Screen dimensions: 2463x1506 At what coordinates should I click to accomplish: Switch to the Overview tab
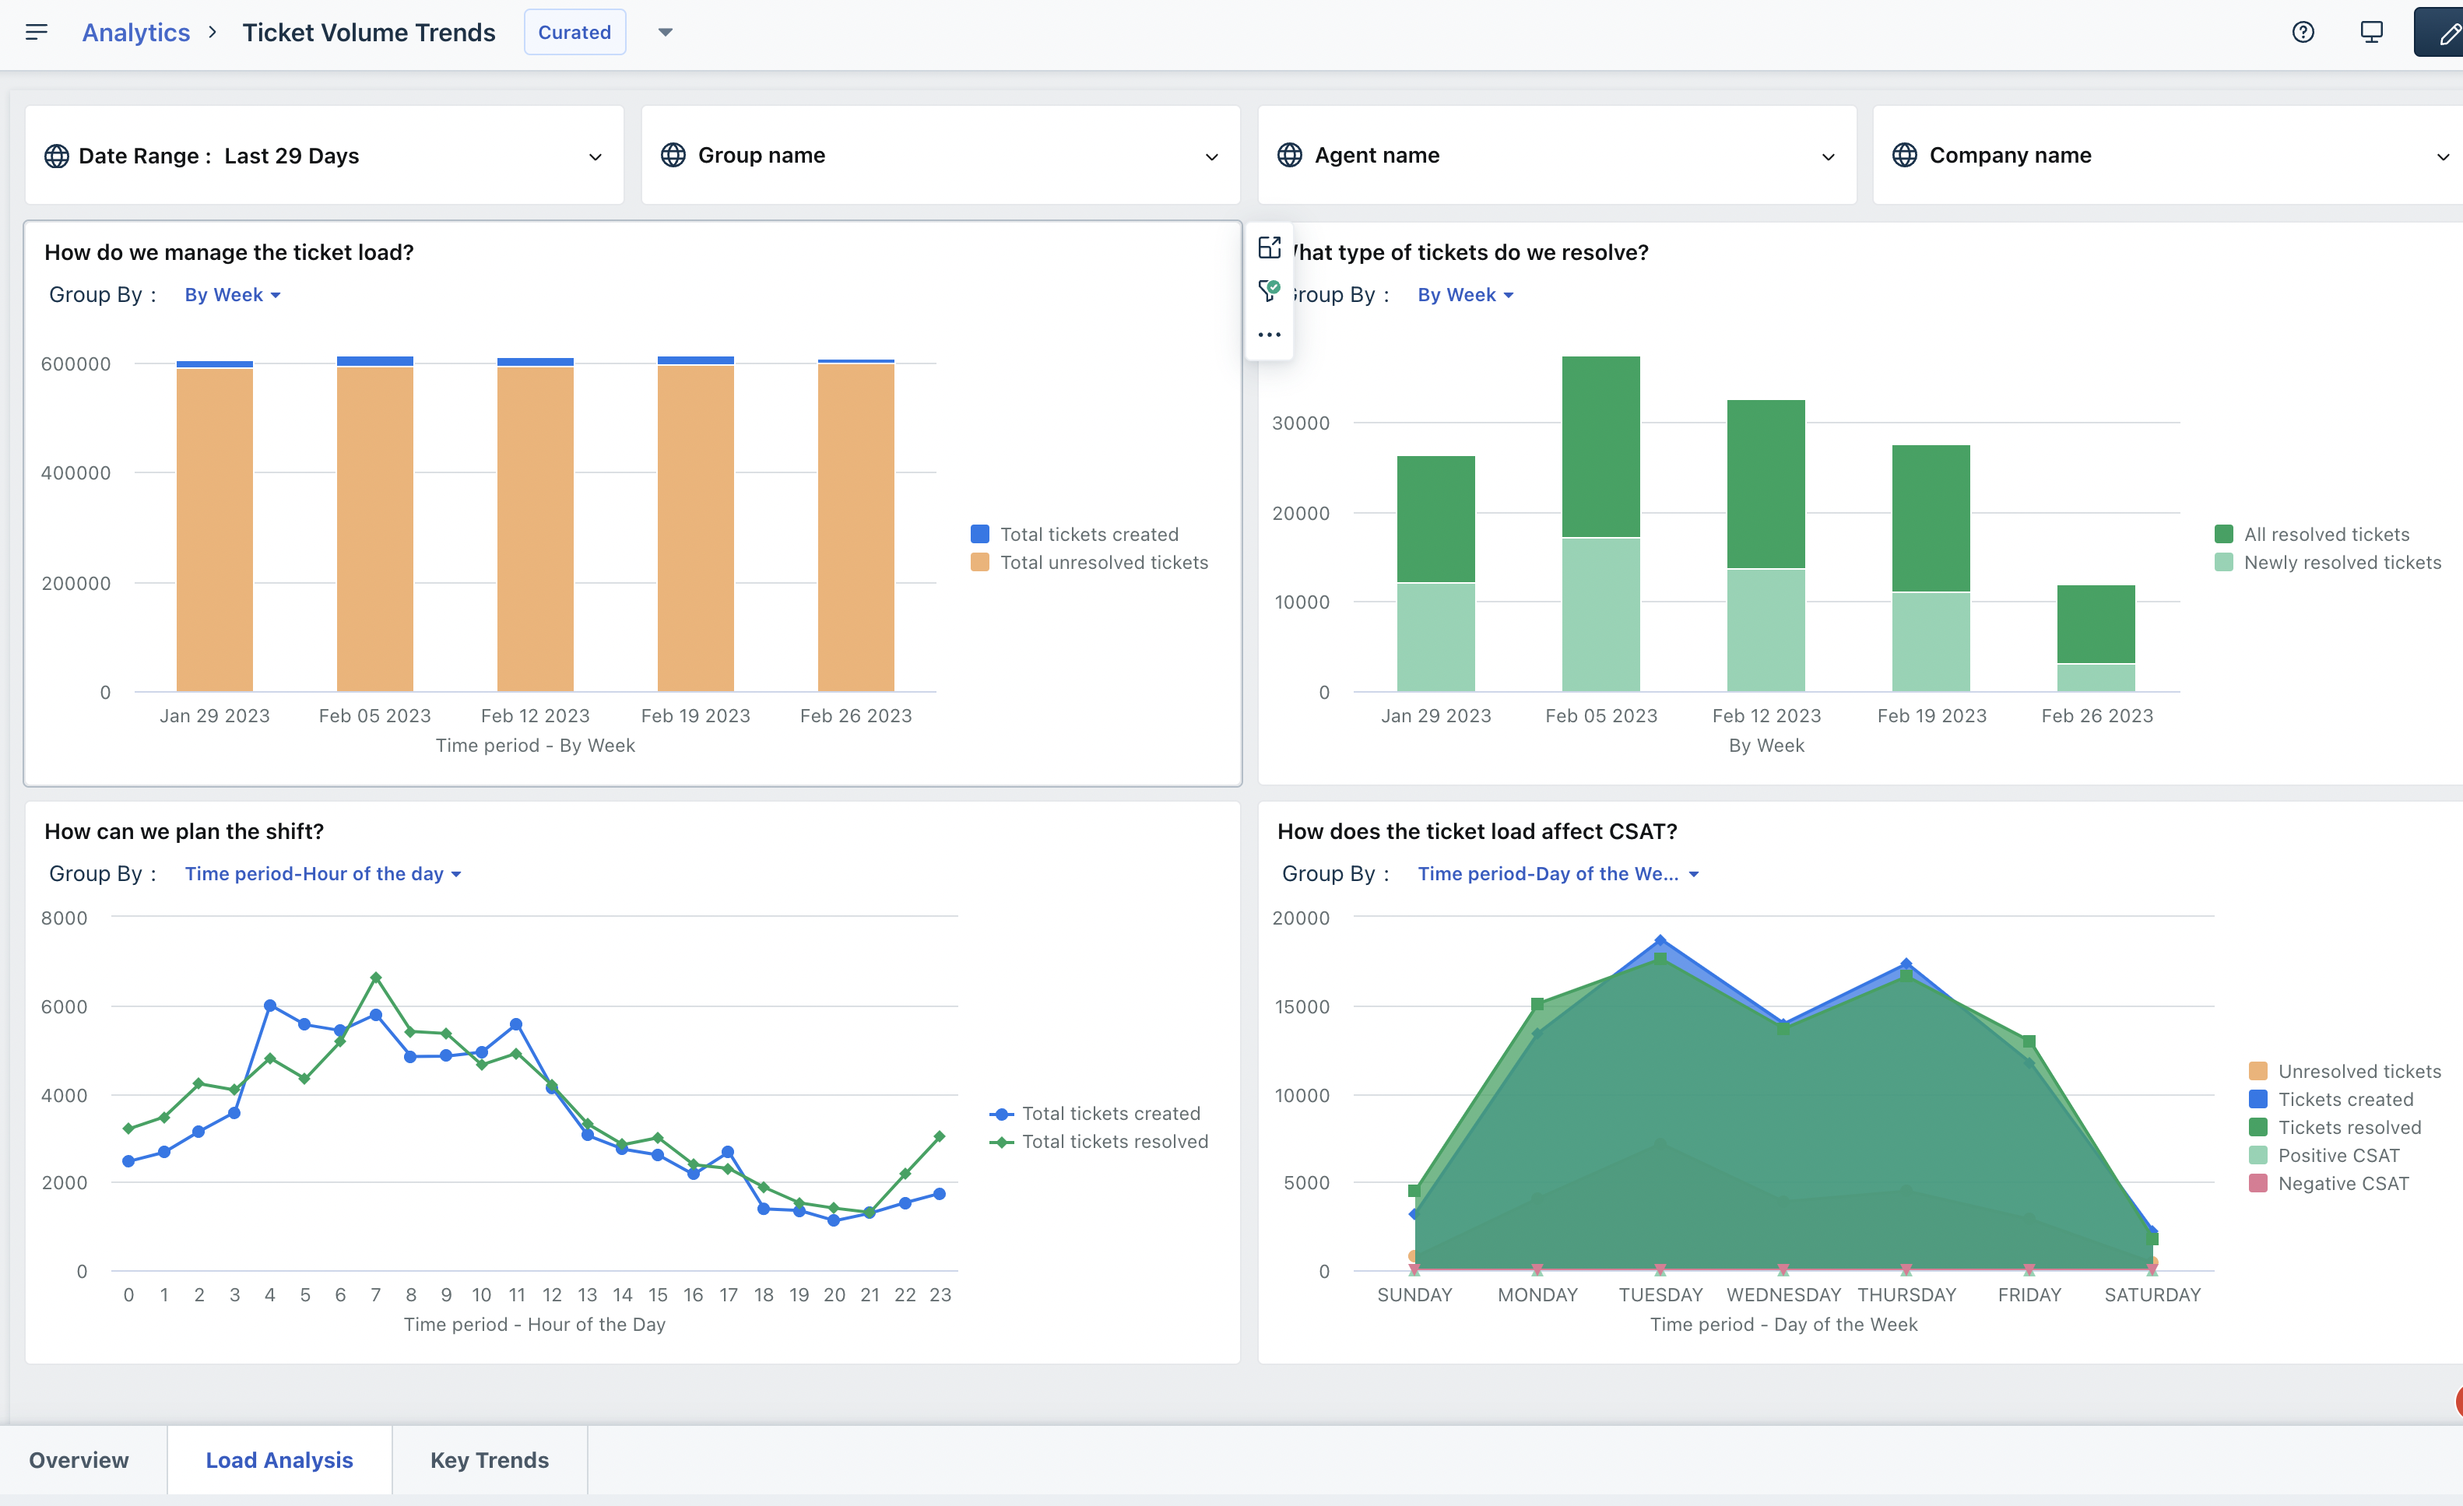(80, 1459)
